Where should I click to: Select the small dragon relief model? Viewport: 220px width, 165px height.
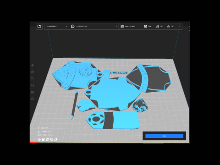140,105
